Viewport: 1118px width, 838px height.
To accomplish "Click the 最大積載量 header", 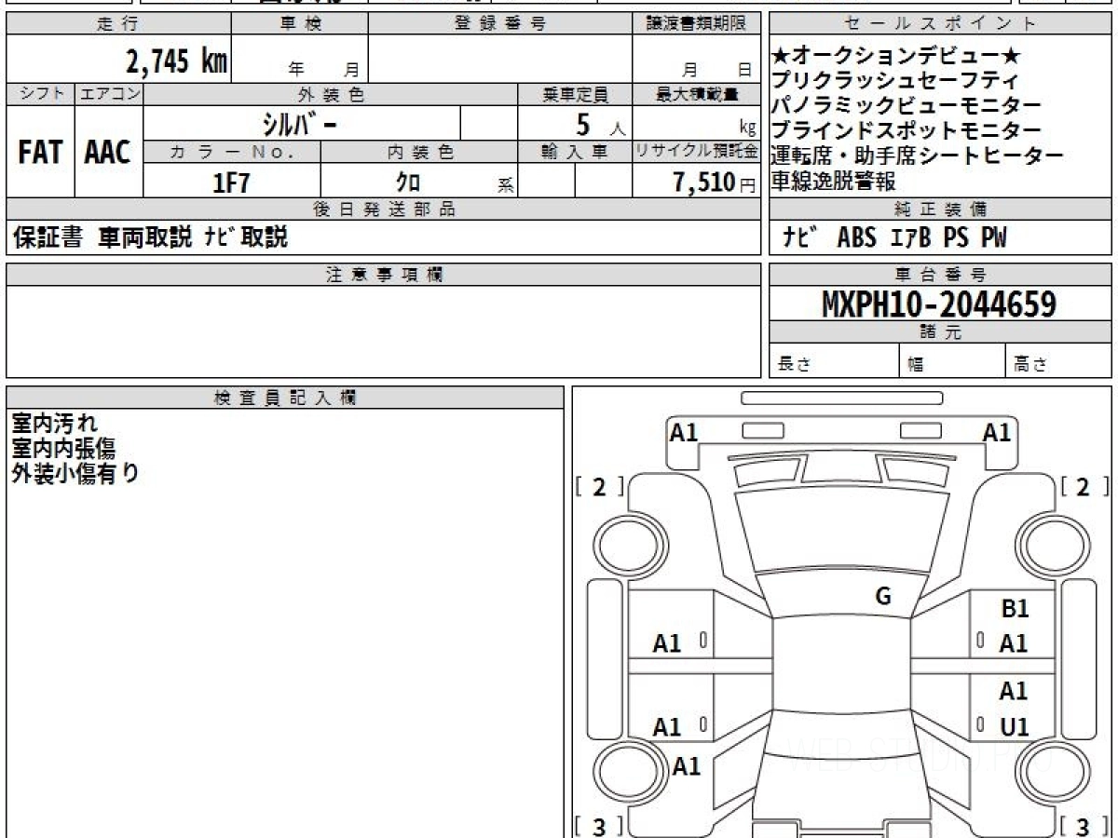I will [696, 94].
